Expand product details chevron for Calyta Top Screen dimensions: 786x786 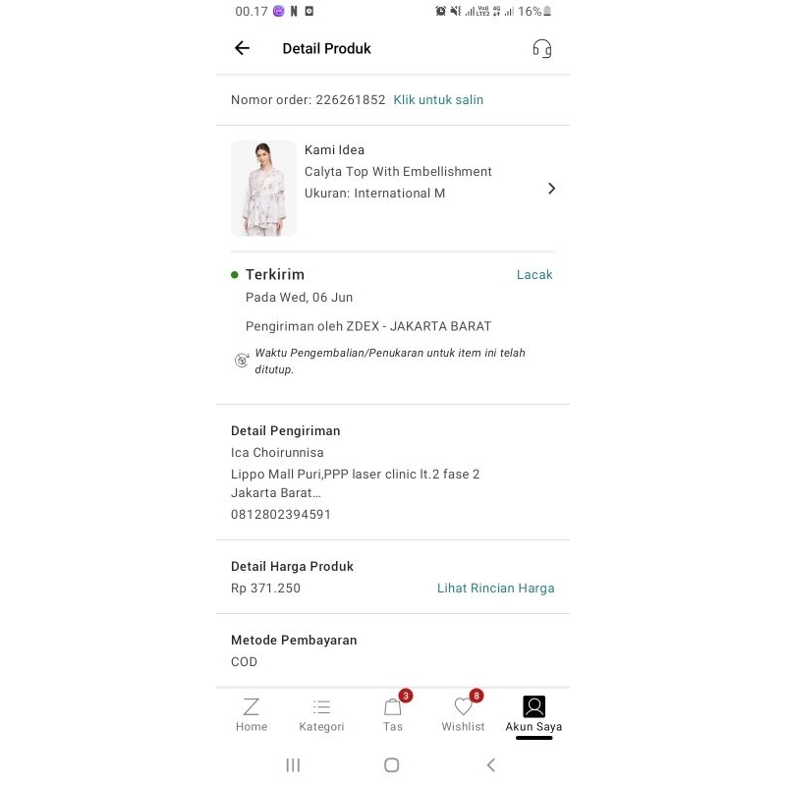pos(551,189)
